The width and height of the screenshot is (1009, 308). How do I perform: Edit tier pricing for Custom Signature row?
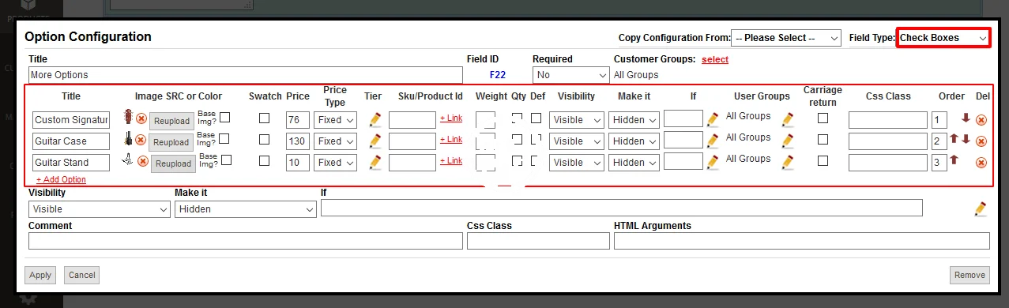[x=375, y=119]
